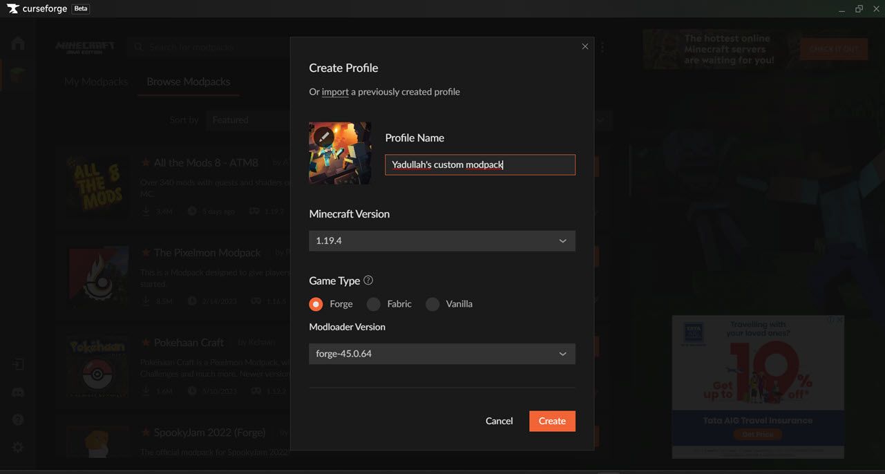The width and height of the screenshot is (885, 474).
Task: Open Pokehaan Craft thumbnail image
Action: click(x=99, y=366)
